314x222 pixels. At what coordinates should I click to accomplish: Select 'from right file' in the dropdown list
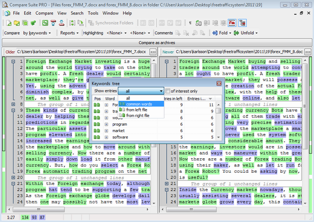pos(141,115)
